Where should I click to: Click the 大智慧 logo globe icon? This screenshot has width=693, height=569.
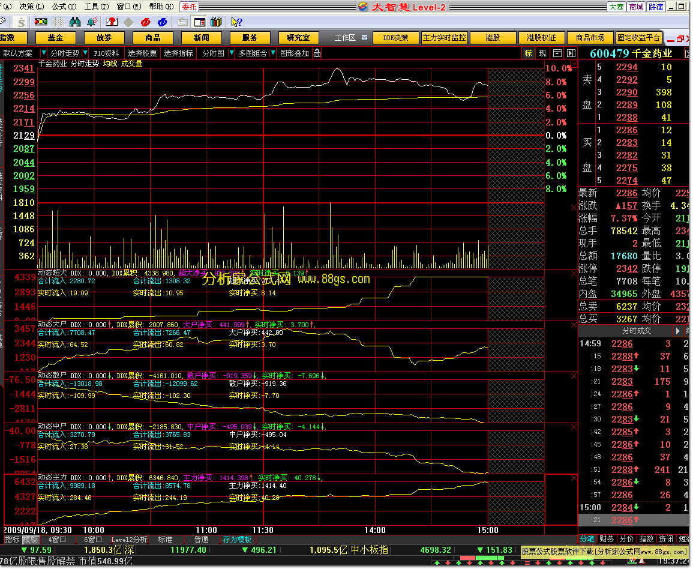pos(363,7)
